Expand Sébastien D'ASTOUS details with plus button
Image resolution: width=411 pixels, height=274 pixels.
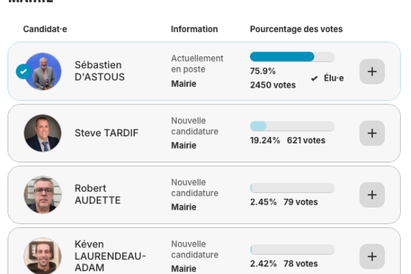372,71
